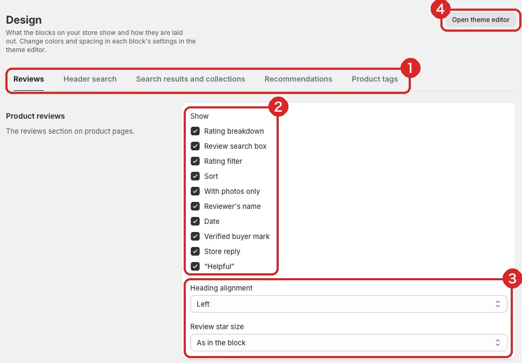Select Search results and collections tab

point(191,79)
